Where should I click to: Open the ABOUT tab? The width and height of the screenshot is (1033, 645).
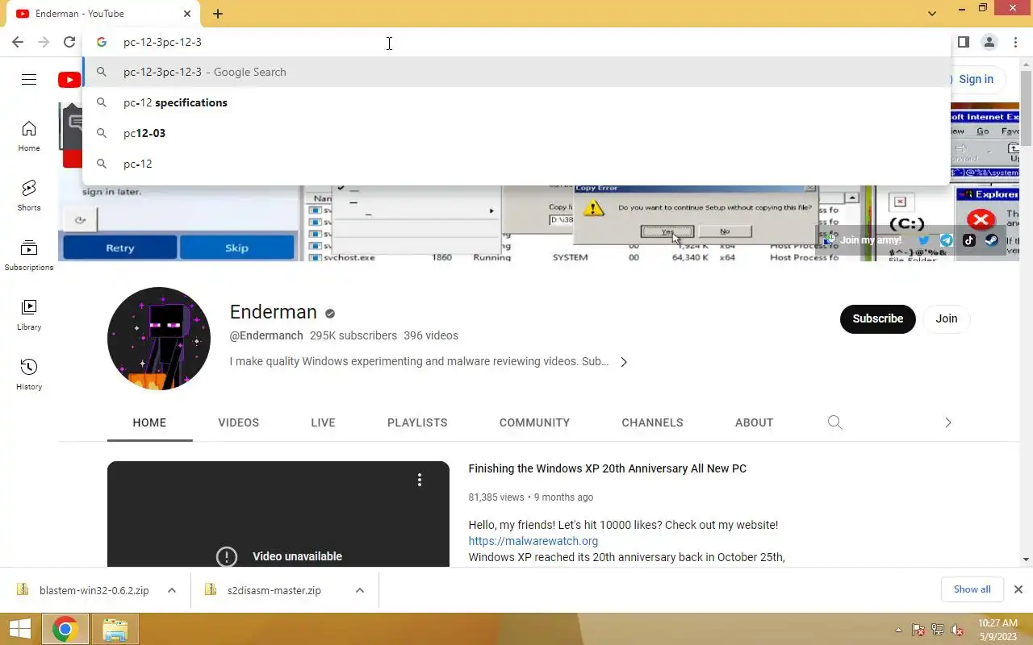[754, 422]
